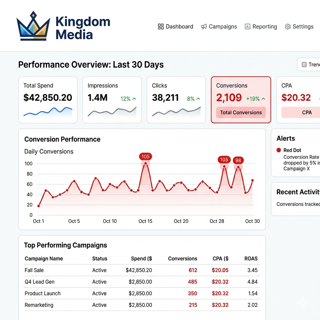Sort table by Conversions column header

[x=182, y=258]
